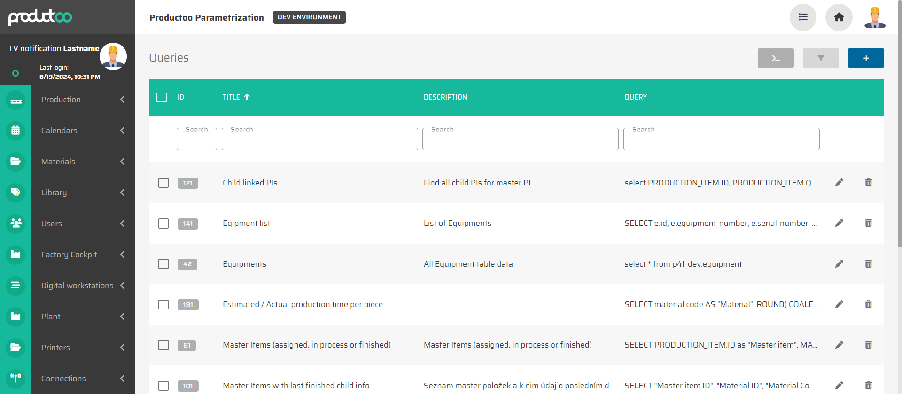Add a new query with plus button

[x=865, y=58]
